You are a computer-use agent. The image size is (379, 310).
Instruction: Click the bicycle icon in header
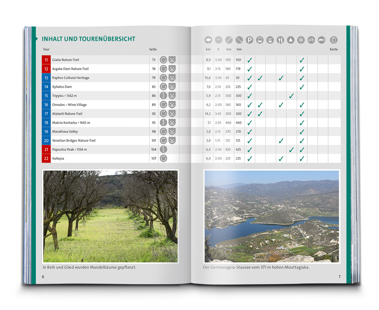311,40
